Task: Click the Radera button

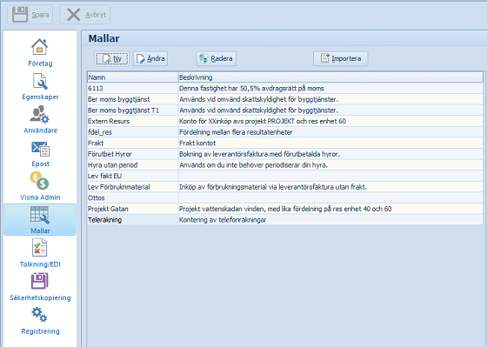Action: [217, 59]
